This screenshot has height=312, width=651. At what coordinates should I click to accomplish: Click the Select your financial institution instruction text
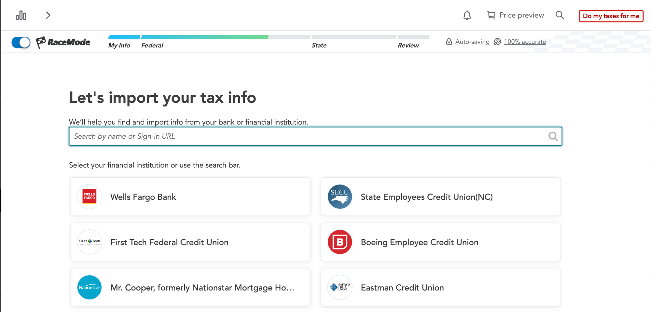coord(155,165)
